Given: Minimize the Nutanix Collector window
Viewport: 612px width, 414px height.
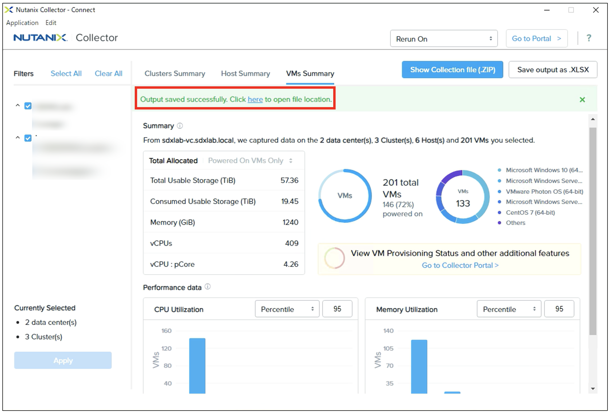Looking at the screenshot, I should (x=547, y=10).
